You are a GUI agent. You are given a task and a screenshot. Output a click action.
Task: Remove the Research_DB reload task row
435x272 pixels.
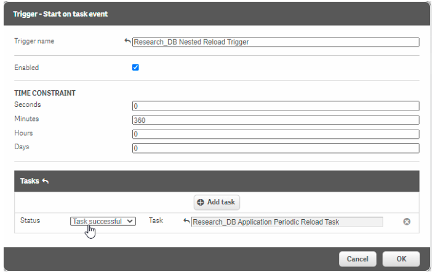point(407,222)
